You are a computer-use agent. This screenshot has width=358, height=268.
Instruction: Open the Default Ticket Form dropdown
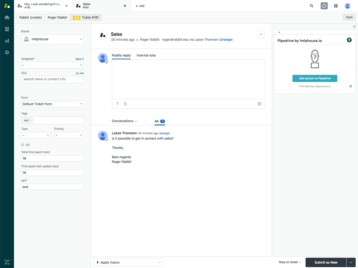[x=52, y=104]
